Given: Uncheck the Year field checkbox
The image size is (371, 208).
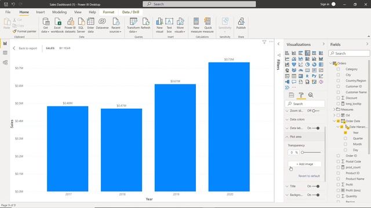Looking at the screenshot, I should coord(345,132).
